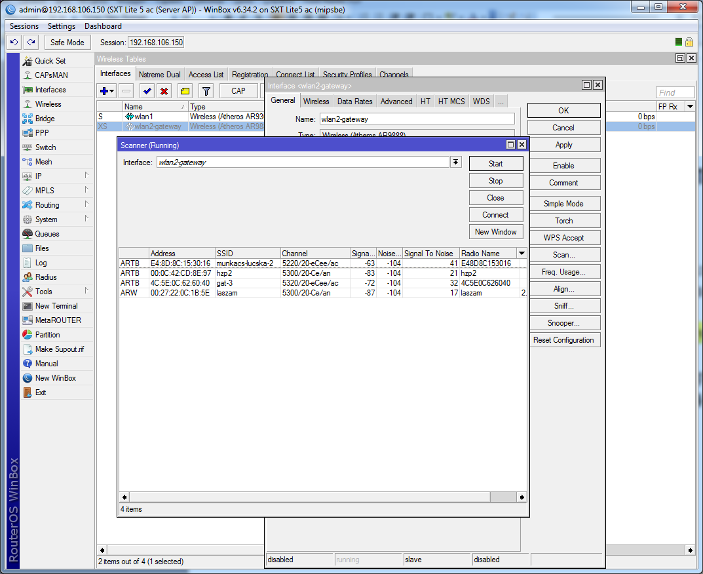Click the Redo arrow icon in toolbar
Image resolution: width=703 pixels, height=574 pixels.
click(31, 42)
